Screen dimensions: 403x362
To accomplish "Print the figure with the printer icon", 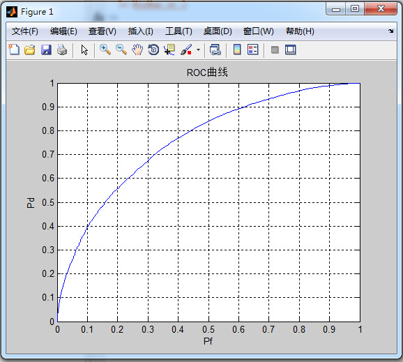I will pos(62,50).
